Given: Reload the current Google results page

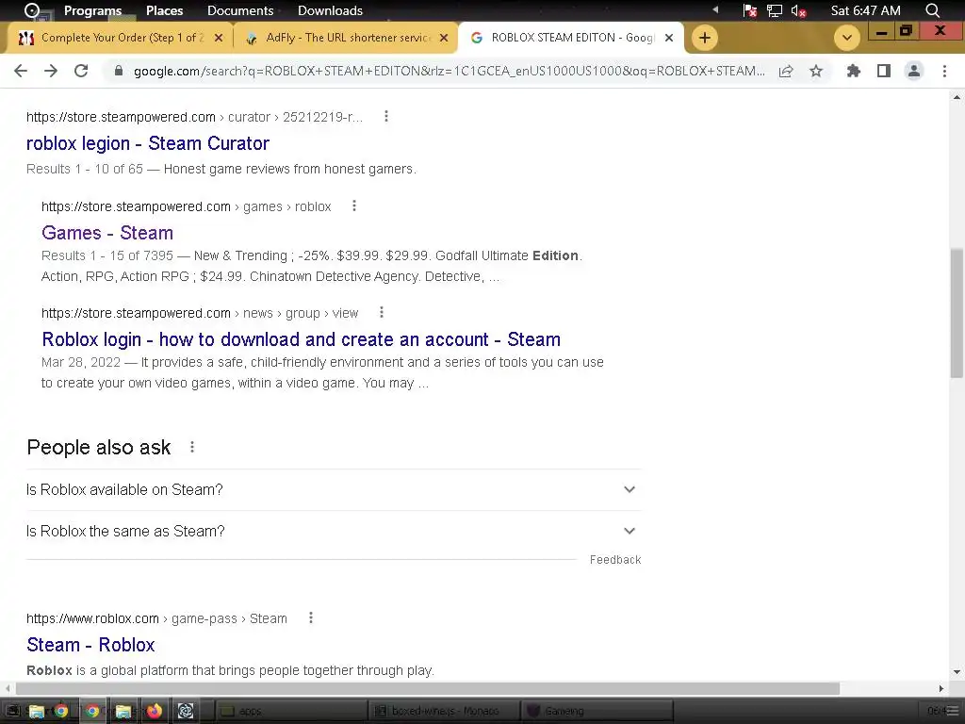Looking at the screenshot, I should 81,71.
